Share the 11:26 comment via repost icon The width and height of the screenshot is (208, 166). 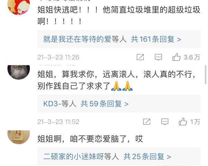(140, 57)
